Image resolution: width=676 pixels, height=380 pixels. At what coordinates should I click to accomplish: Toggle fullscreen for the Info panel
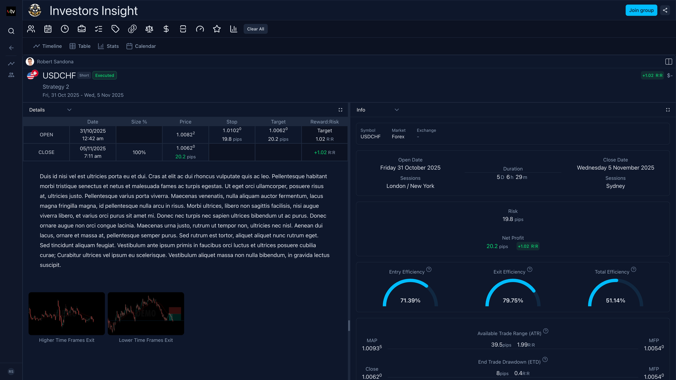[x=668, y=110]
